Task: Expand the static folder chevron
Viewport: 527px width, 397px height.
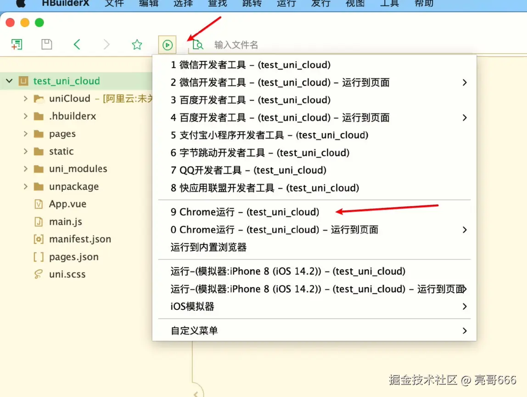Action: (x=26, y=151)
